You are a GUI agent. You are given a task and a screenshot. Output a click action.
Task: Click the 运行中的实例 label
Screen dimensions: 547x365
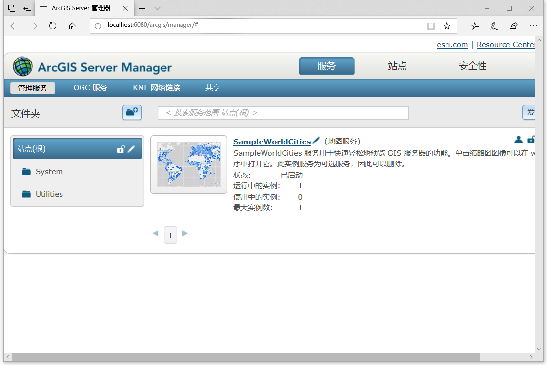coord(256,186)
